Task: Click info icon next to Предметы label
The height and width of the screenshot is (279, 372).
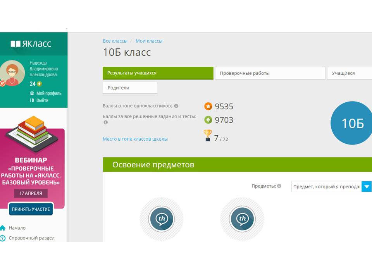Action: pos(279,186)
